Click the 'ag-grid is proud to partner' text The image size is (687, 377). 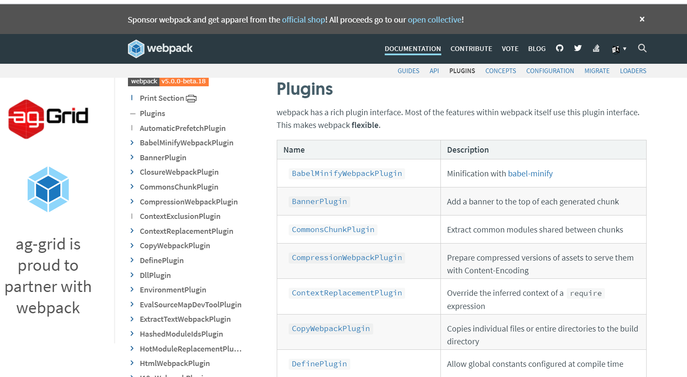point(48,276)
